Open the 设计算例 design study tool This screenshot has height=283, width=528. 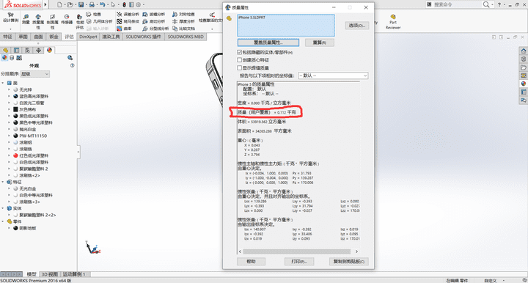click(x=10, y=18)
